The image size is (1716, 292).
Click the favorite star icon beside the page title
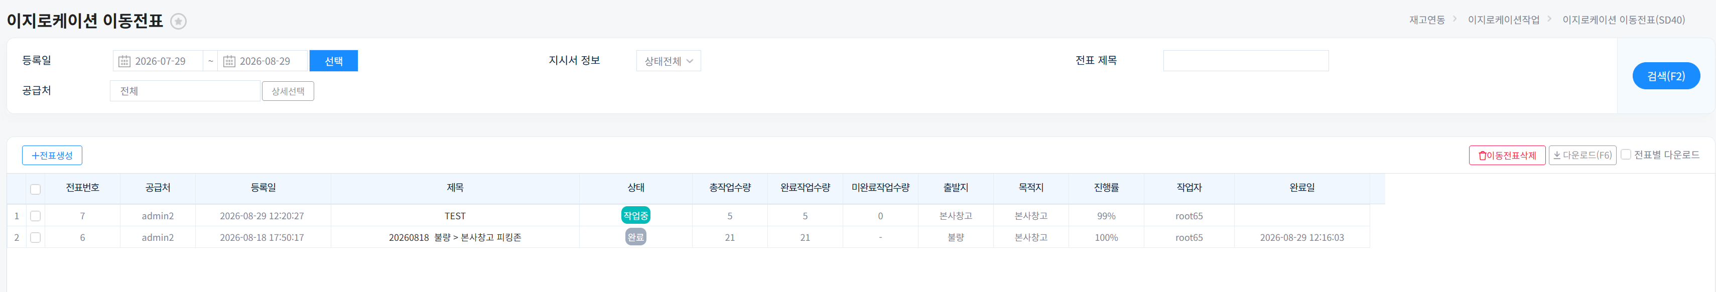coord(178,21)
